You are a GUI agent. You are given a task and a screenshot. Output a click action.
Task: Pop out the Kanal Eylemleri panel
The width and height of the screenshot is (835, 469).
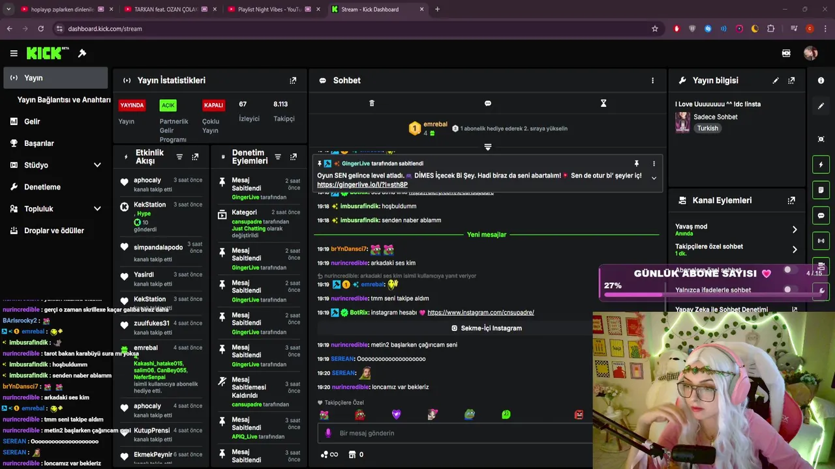791,201
